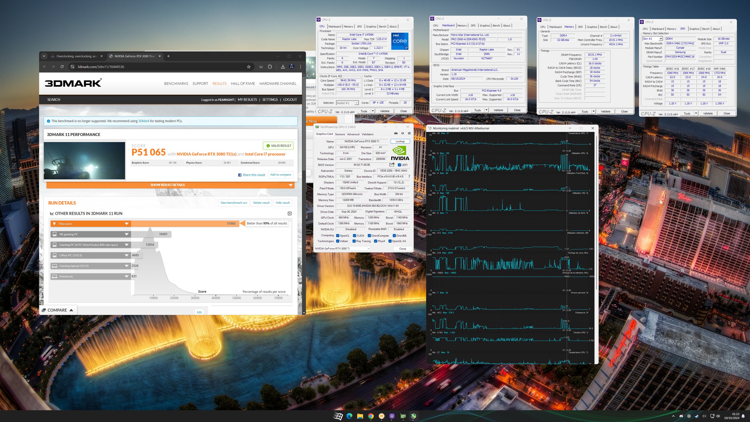
Task: Toggle the PhysX checkbox in GPU-Z
Action: pos(376,241)
